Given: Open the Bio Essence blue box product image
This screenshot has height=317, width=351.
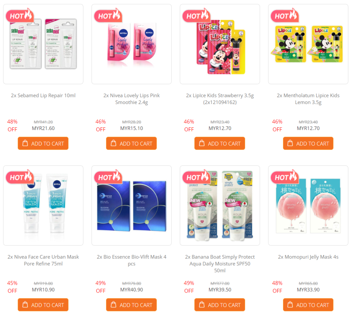Looking at the screenshot, I should pyautogui.click(x=132, y=206).
